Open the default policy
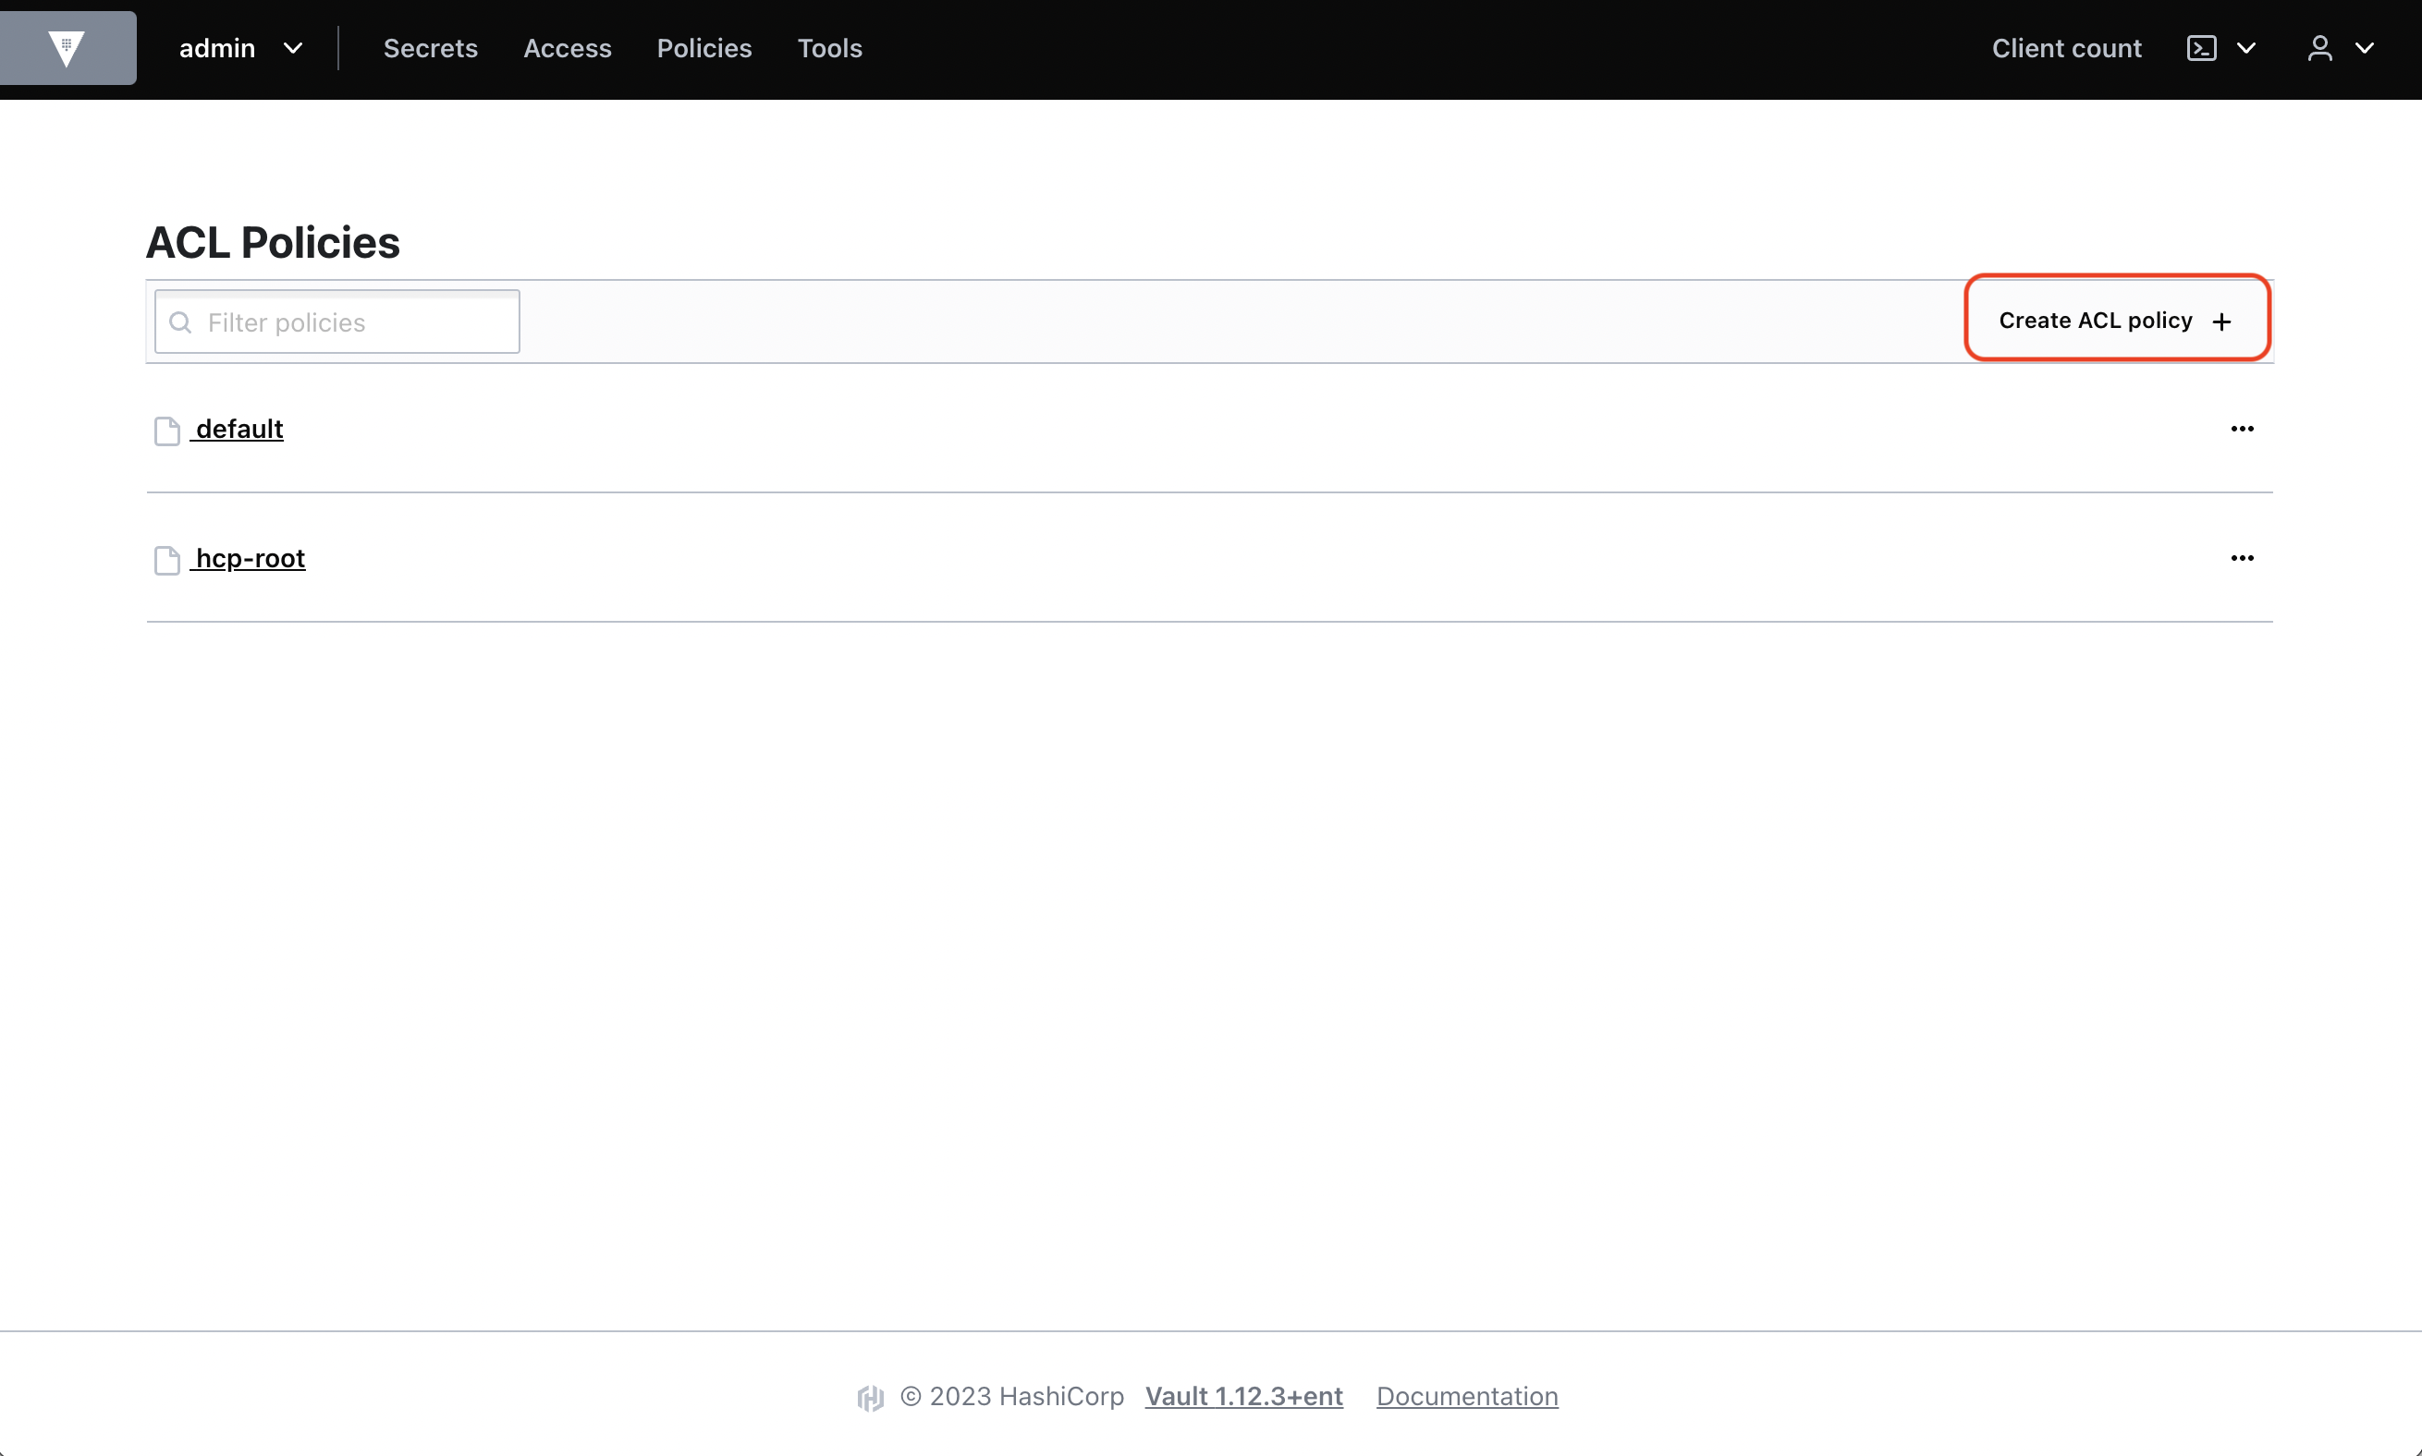The width and height of the screenshot is (2422, 1456). click(239, 429)
